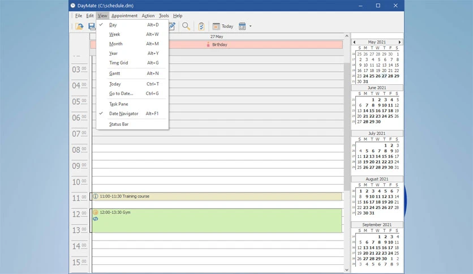Open the Appointment menu
Screen dimensions: 473x274
click(x=124, y=16)
